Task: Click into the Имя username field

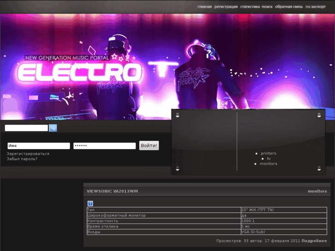Action: click(x=38, y=146)
